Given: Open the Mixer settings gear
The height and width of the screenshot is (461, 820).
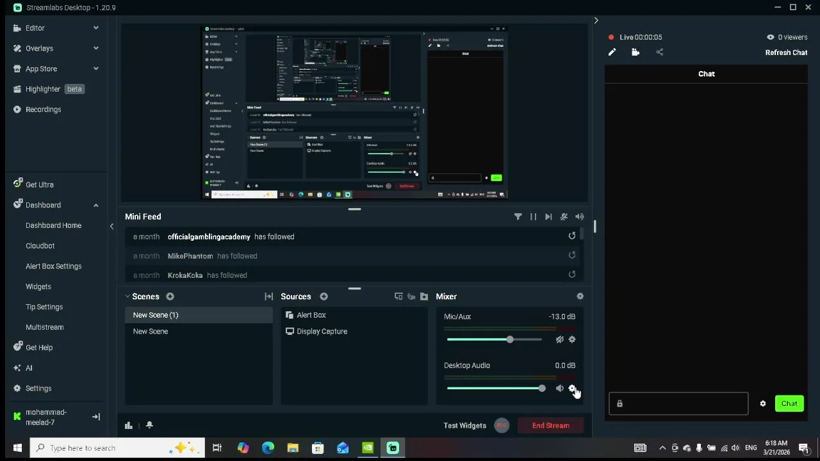Looking at the screenshot, I should click(580, 296).
